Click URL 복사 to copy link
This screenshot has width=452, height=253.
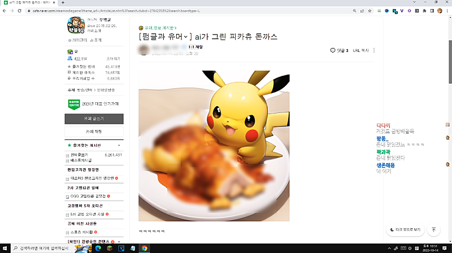click(x=360, y=50)
